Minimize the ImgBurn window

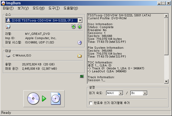click(159, 3)
